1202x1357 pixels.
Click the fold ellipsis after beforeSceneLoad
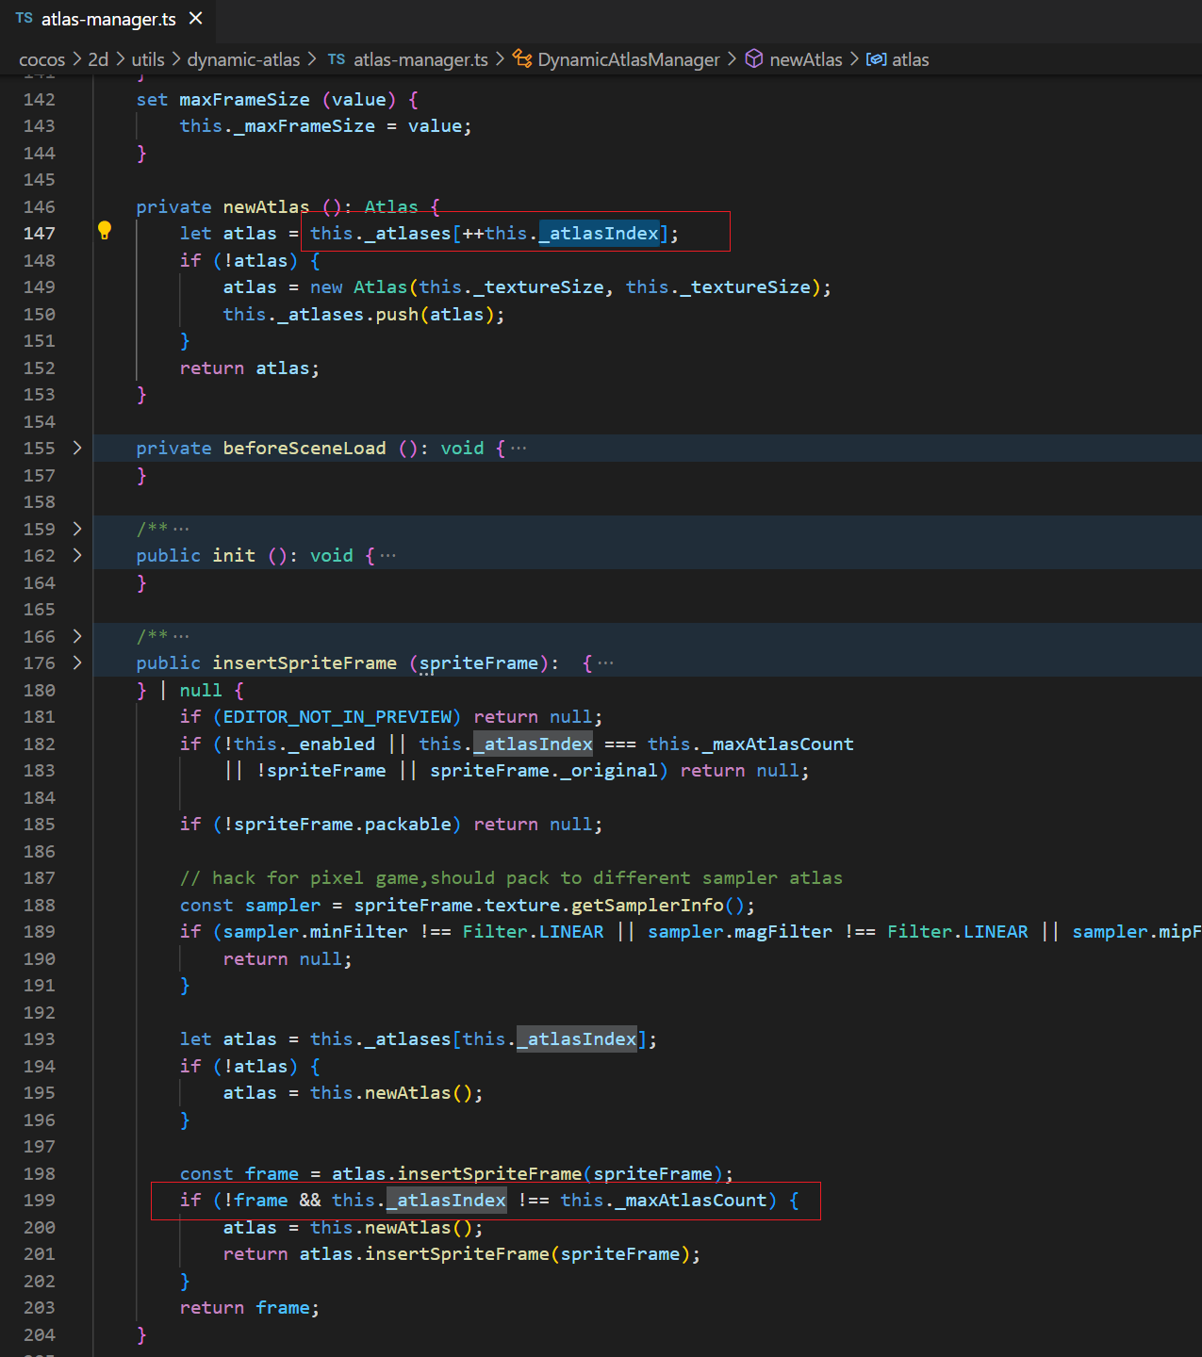tap(519, 448)
